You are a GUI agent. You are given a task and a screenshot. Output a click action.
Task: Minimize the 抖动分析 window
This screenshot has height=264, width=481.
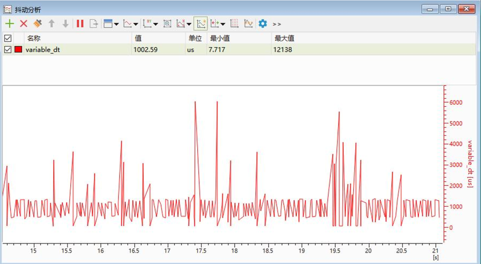pos(430,9)
